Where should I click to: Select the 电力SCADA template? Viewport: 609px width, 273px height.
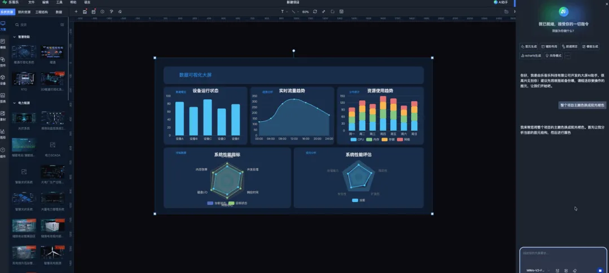[52, 145]
